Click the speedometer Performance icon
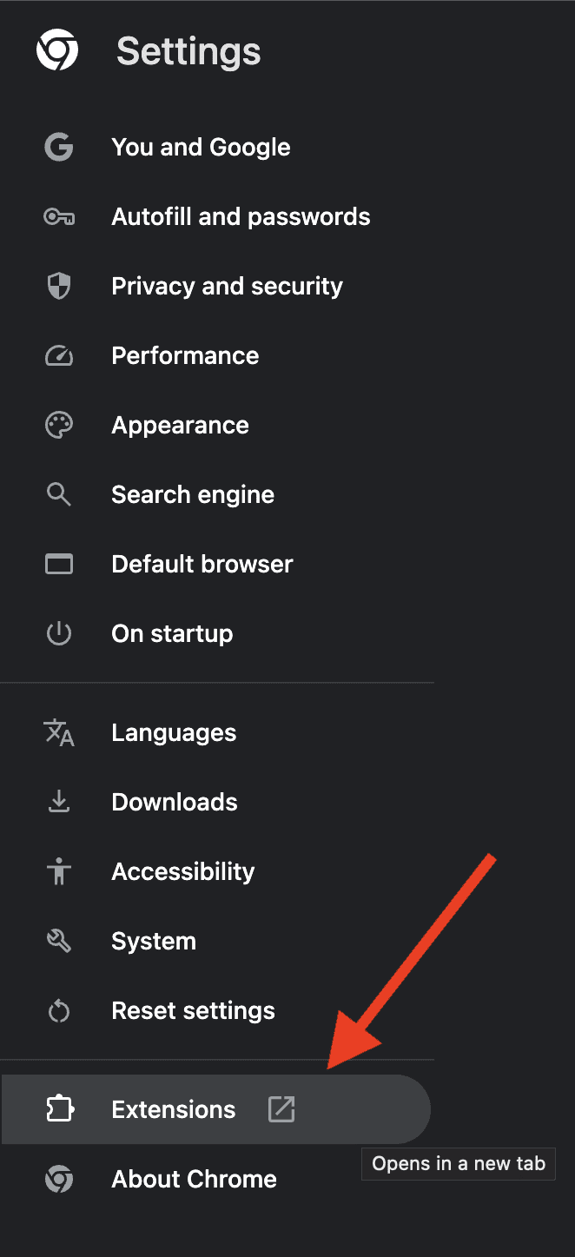Image resolution: width=575 pixels, height=1257 pixels. pyautogui.click(x=59, y=355)
